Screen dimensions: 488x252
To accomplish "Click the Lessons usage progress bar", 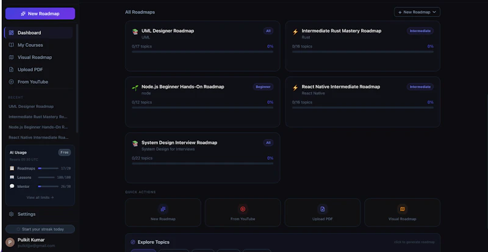I will 46,177.
